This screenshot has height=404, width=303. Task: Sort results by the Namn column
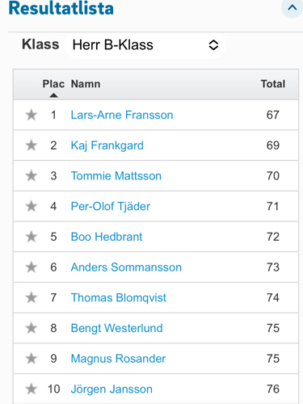[x=86, y=84]
